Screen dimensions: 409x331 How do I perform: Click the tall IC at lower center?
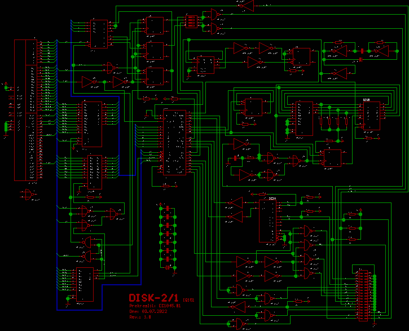pyautogui.click(x=268, y=220)
